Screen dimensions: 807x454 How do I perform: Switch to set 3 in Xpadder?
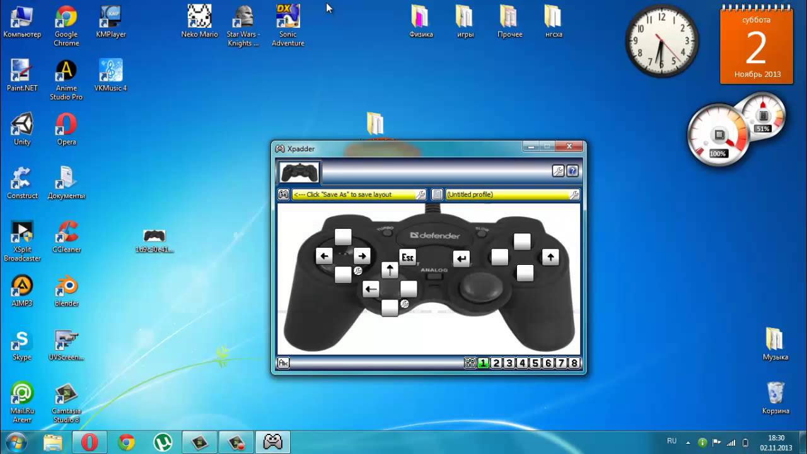tap(509, 363)
